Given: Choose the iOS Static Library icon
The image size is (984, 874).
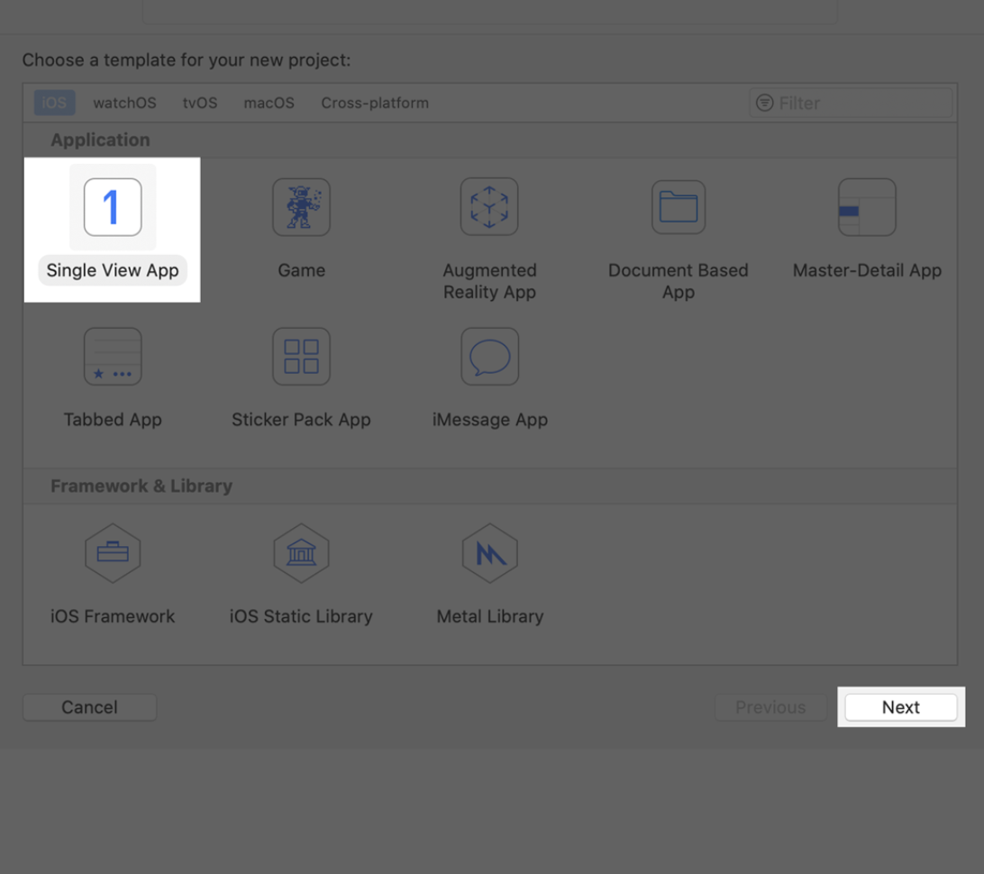Looking at the screenshot, I should tap(301, 552).
